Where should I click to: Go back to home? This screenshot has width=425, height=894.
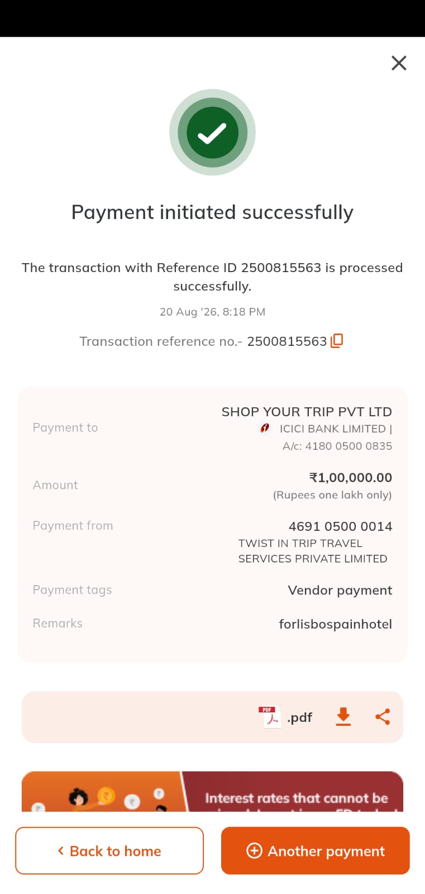[109, 850]
